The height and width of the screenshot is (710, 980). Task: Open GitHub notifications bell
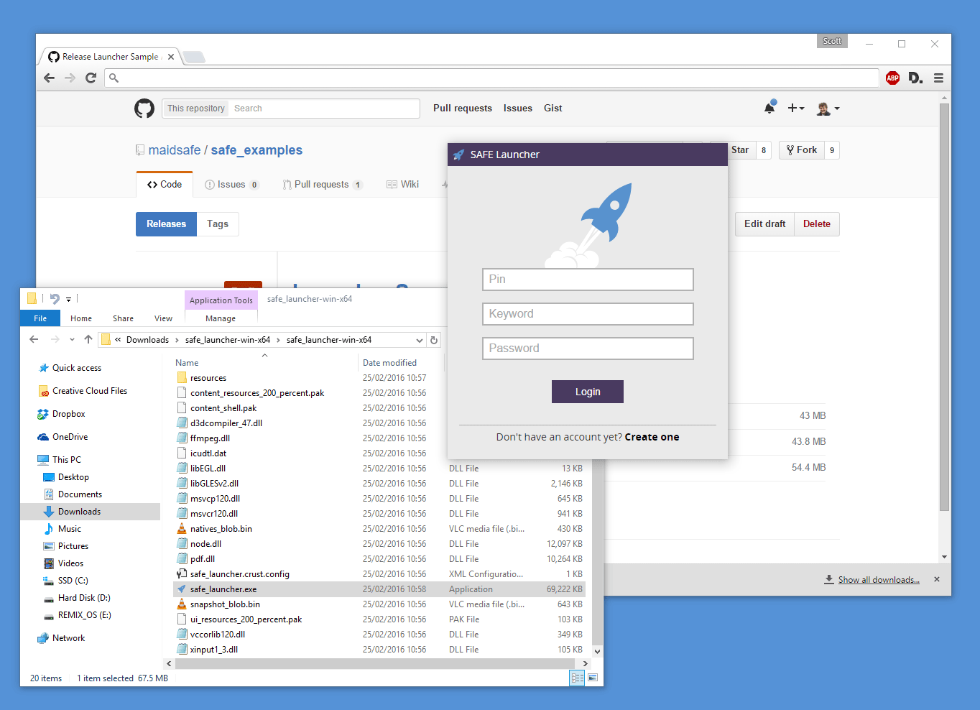[x=769, y=108]
